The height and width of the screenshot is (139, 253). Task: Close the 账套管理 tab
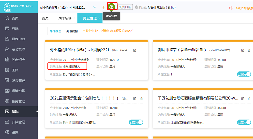[x=99, y=18]
